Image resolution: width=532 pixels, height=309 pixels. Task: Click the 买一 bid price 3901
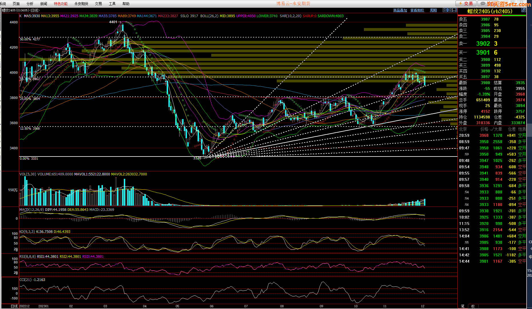tap(483, 52)
